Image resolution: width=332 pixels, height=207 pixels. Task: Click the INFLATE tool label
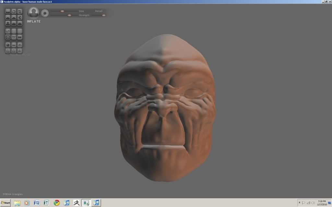pyautogui.click(x=34, y=21)
